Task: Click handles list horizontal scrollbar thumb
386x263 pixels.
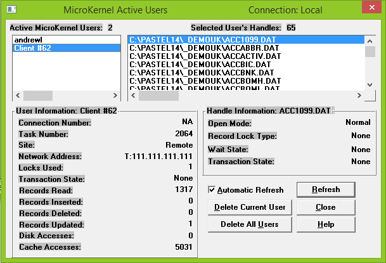Action: click(159, 96)
